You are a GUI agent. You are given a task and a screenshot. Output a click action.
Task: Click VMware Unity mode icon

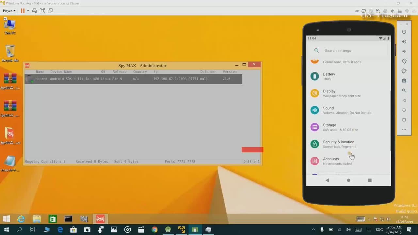pos(50,11)
